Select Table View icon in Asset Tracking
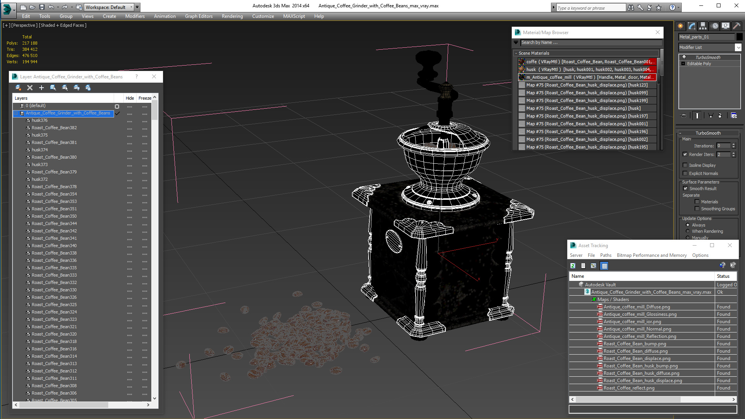Image resolution: width=745 pixels, height=419 pixels. pyautogui.click(x=604, y=266)
